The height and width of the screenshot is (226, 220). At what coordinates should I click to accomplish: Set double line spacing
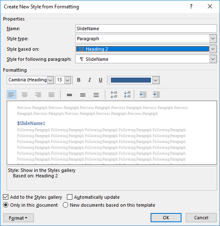(96, 95)
